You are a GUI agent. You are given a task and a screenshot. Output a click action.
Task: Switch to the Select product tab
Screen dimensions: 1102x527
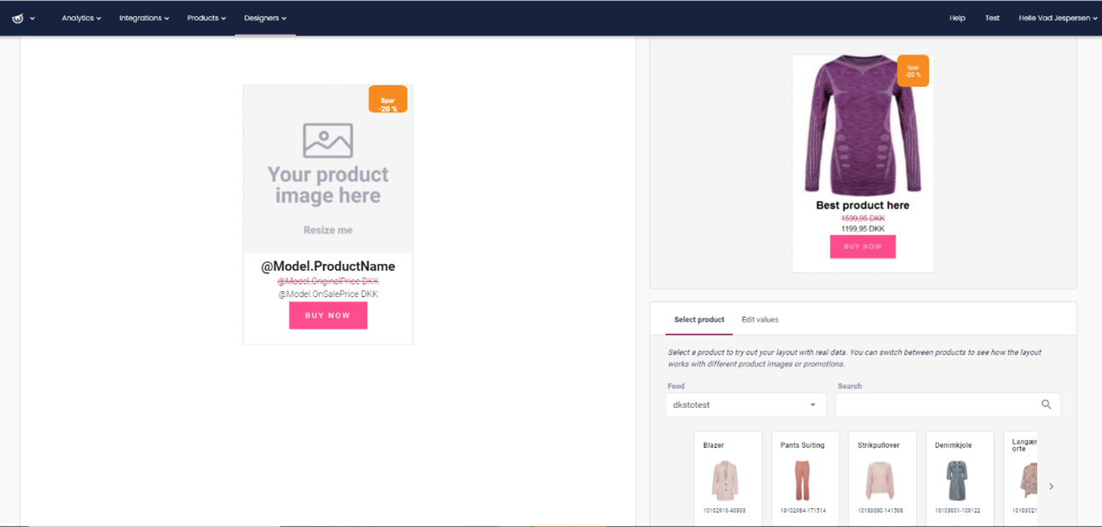click(x=699, y=319)
